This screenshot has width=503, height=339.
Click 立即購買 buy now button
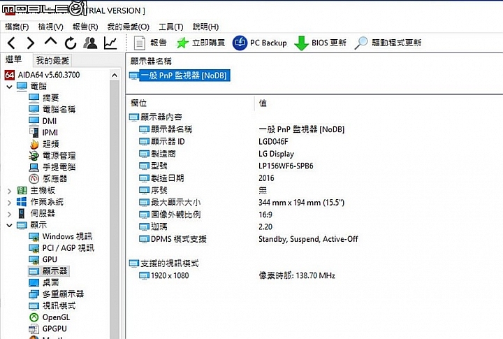(x=201, y=43)
